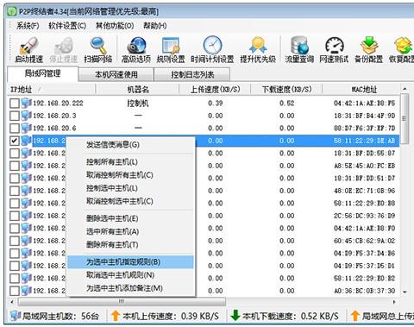
Task: Click the 提升优先级 medal icon
Action: [258, 45]
